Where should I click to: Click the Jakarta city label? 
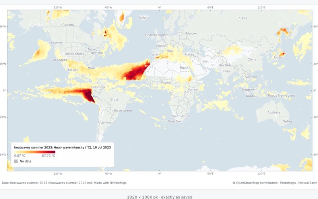(x=250, y=96)
